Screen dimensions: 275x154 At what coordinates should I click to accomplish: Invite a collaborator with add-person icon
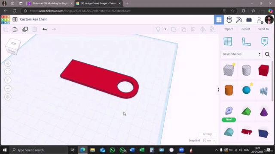(260, 20)
